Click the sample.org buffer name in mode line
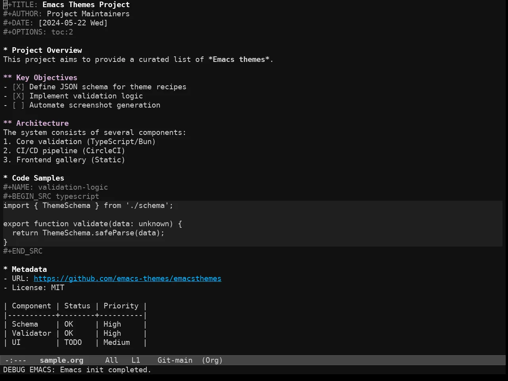This screenshot has width=508, height=381. point(62,360)
